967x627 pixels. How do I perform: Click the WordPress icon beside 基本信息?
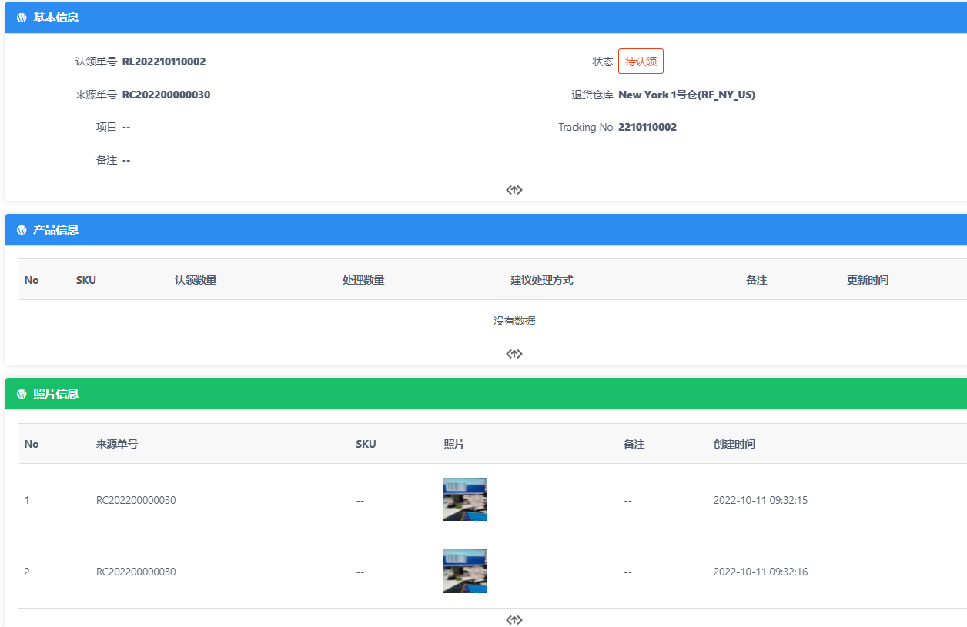(22, 18)
